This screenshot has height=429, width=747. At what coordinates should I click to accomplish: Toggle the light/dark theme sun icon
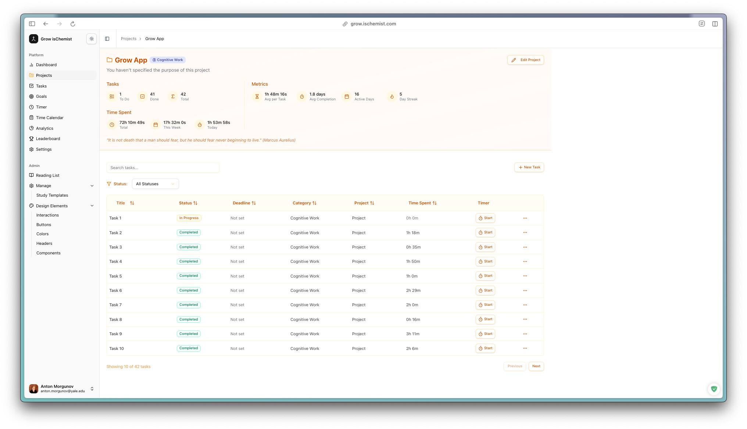tap(92, 39)
